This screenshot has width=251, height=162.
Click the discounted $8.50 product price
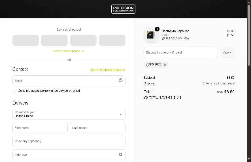click(x=231, y=35)
